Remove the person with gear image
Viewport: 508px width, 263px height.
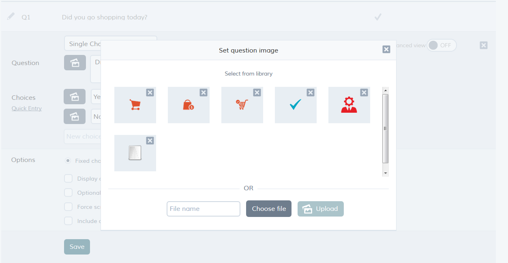pos(364,93)
